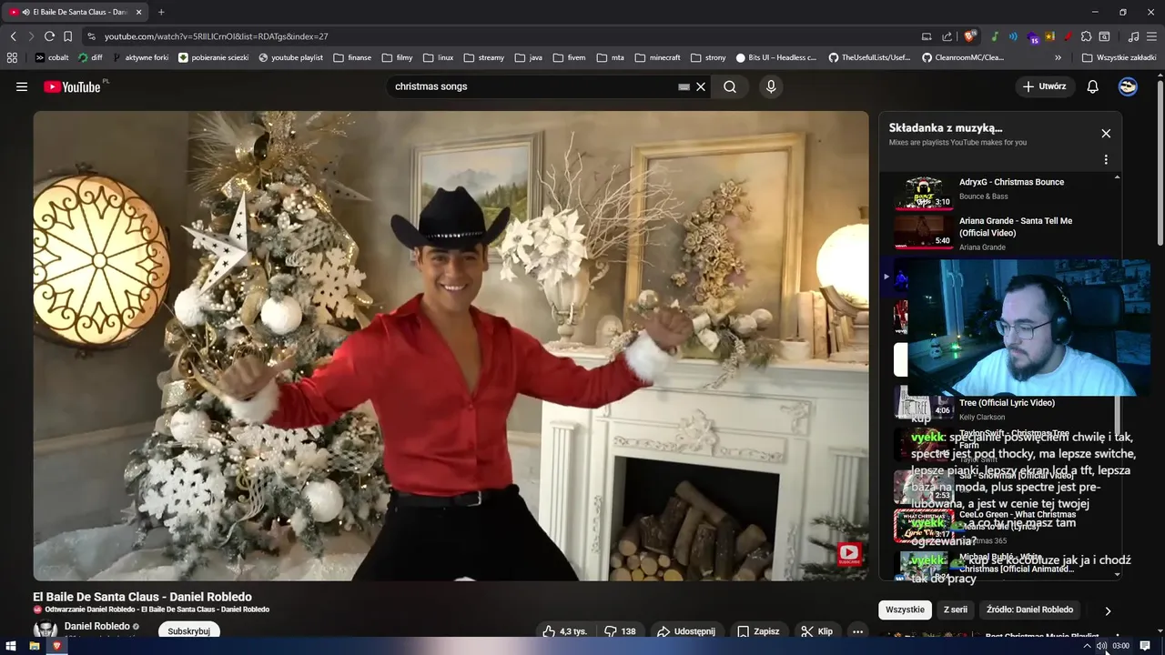
Task: Show hidden system tray icons
Action: (x=1086, y=646)
